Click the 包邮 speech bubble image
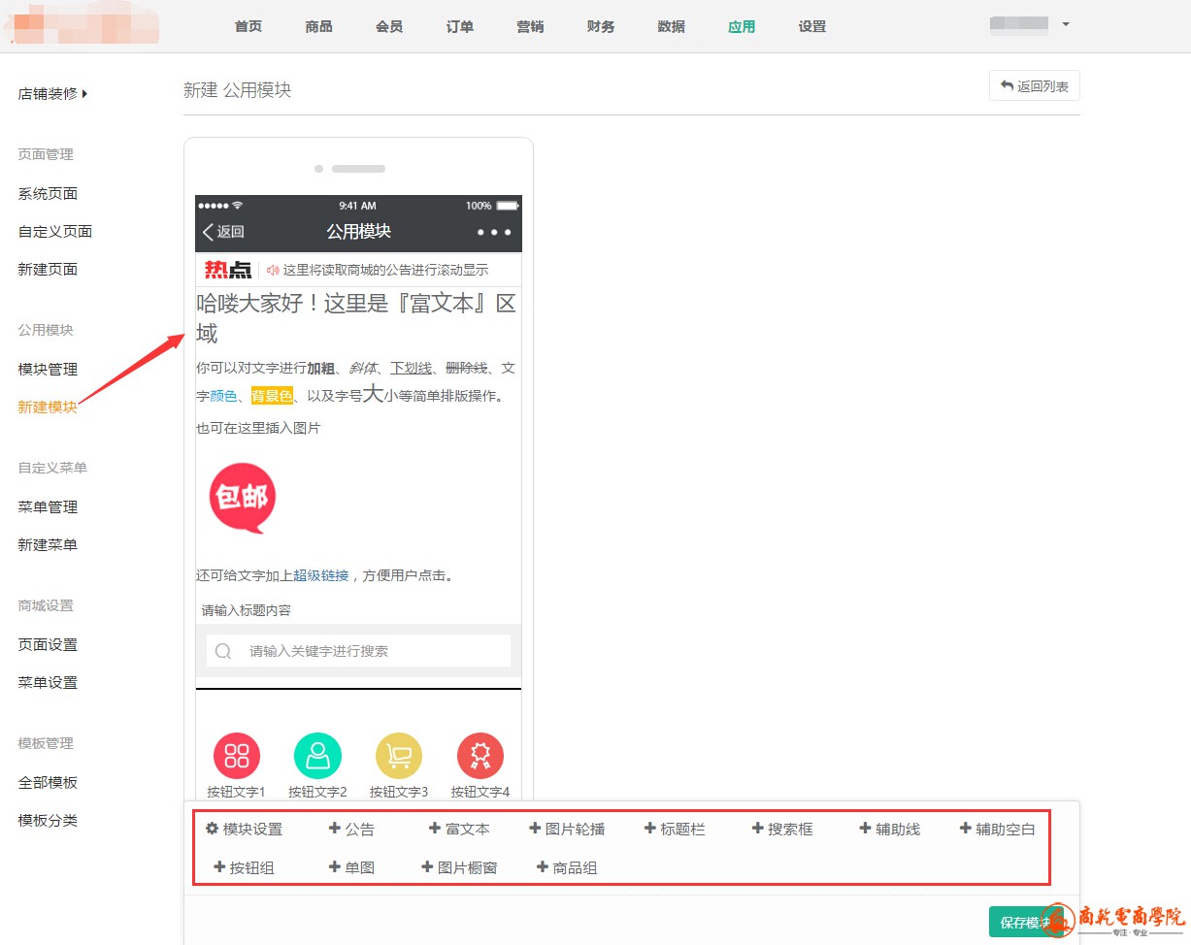The image size is (1191, 945). pos(243,499)
